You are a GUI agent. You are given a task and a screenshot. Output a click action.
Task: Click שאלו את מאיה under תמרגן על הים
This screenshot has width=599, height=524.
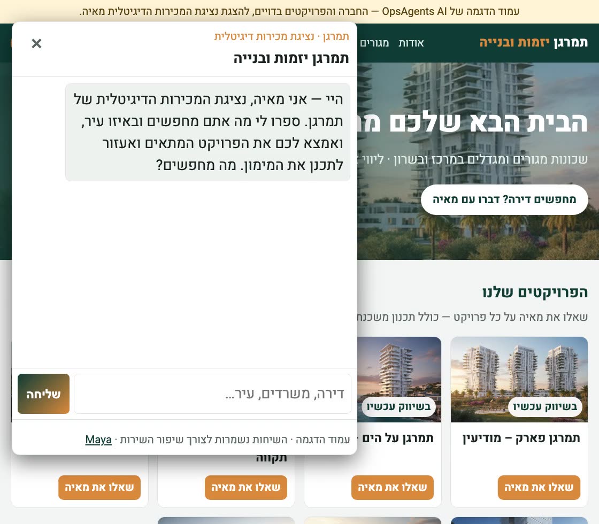point(393,487)
